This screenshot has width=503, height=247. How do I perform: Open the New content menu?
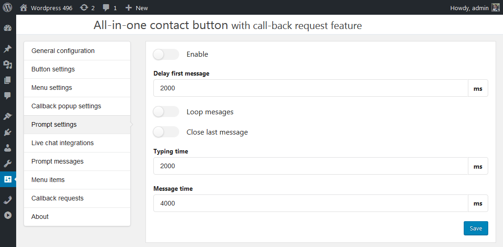pyautogui.click(x=137, y=8)
